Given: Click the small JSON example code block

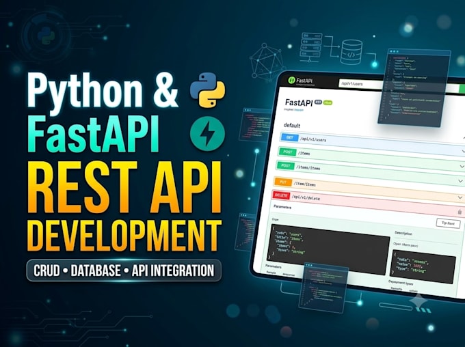Looking at the screenshot, I should [424, 266].
